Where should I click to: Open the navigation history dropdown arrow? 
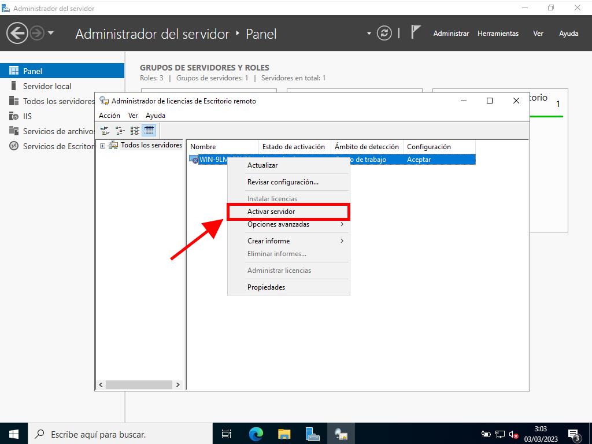(x=51, y=34)
